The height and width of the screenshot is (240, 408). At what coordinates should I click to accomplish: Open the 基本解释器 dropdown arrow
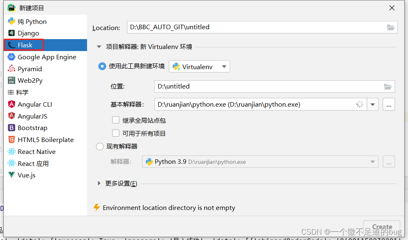pyautogui.click(x=373, y=105)
